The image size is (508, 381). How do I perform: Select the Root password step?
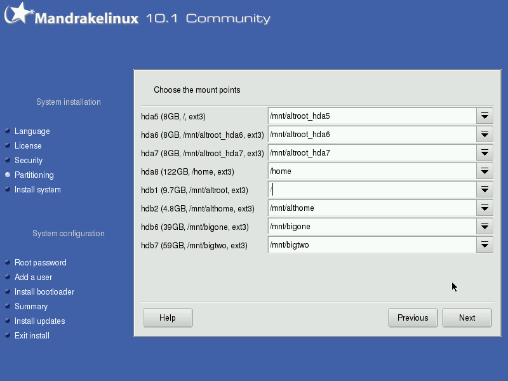click(41, 262)
